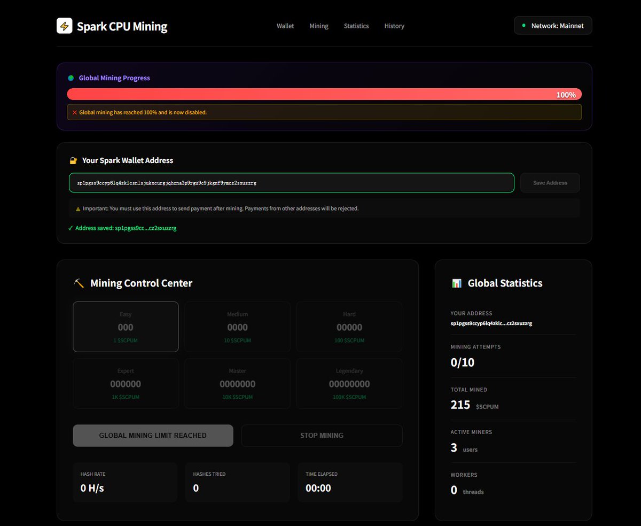Image resolution: width=641 pixels, height=526 pixels.
Task: Click the Stop Mining button
Action: pos(322,436)
